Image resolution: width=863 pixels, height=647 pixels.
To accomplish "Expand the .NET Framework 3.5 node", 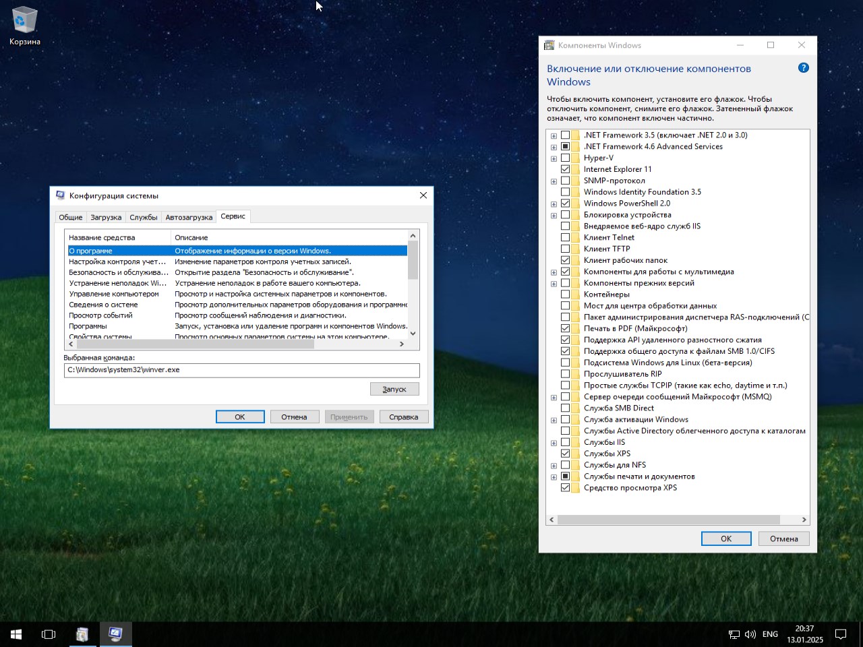I will coord(554,135).
